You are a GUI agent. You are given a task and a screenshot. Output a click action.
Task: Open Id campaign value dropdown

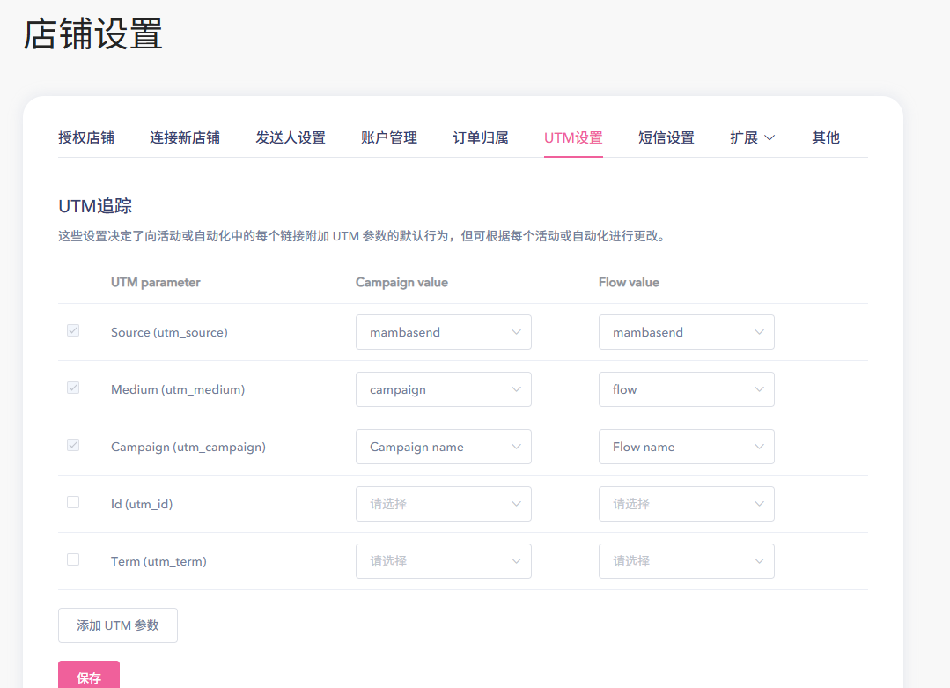[443, 504]
